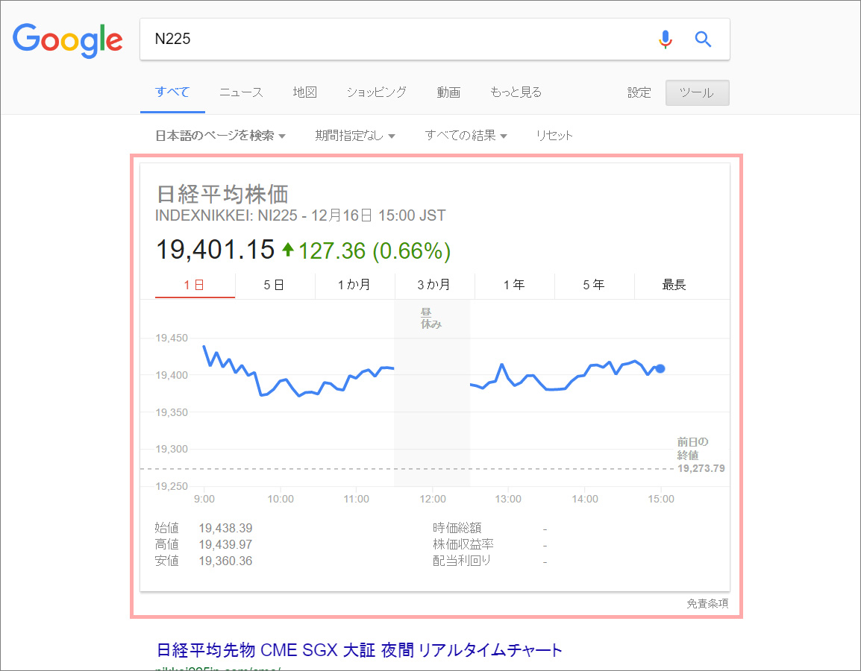Switch to the ニュース tab
This screenshot has height=671, width=861.
pos(241,92)
